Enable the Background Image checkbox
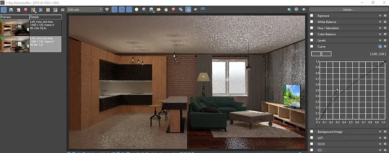This screenshot has width=389, height=153. point(312,132)
